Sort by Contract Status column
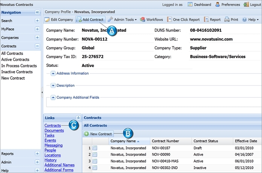The image size is (262, 173). (x=212, y=141)
